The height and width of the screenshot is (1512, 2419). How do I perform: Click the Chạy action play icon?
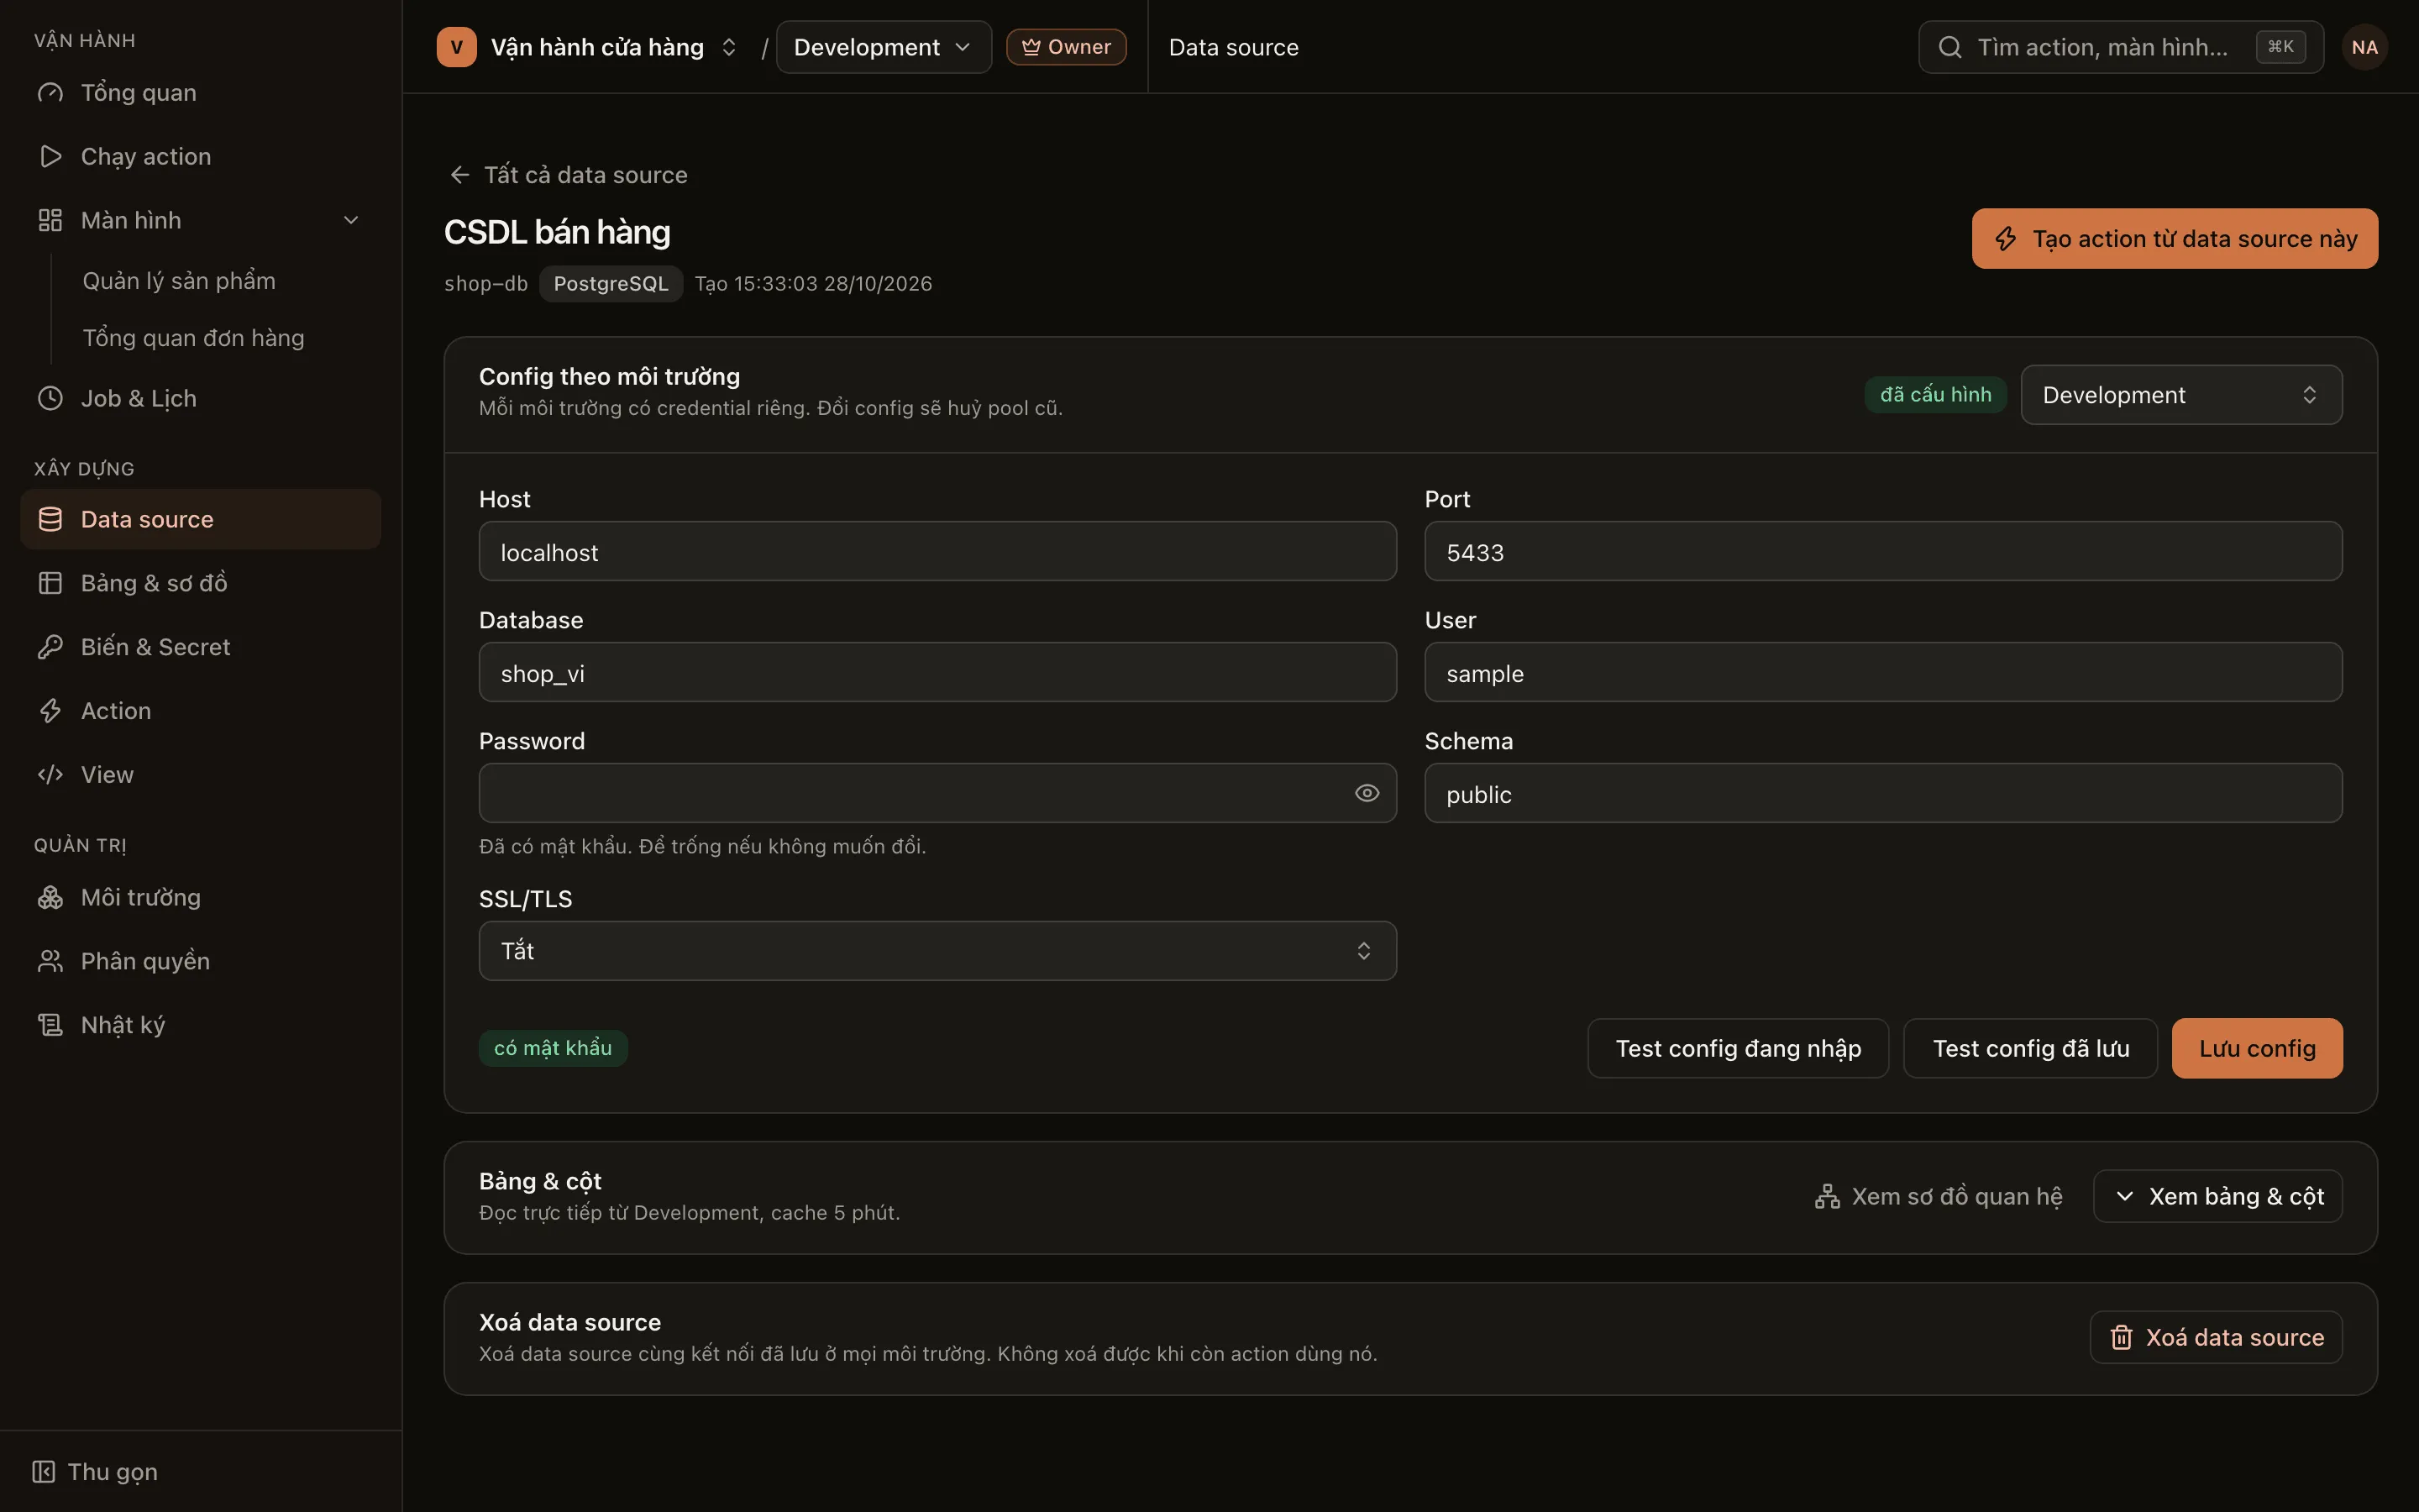(50, 157)
